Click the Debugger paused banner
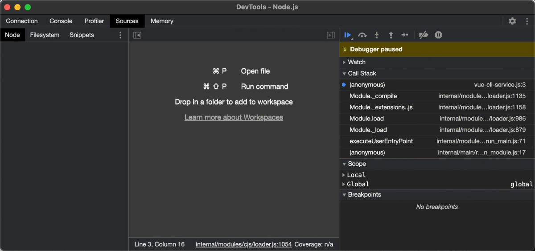 [437, 49]
